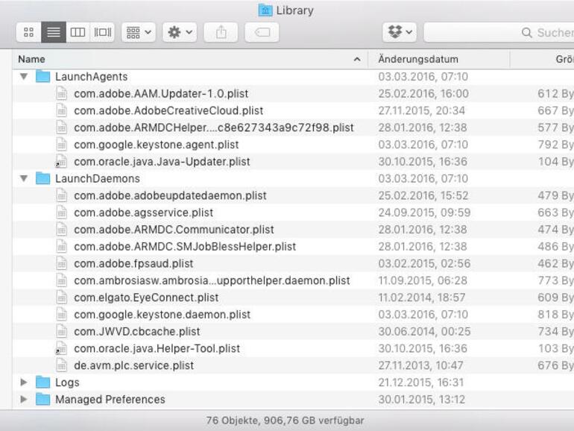Select com.adobe.ARMDC.SMJobBlessHelper.plist file name
The image size is (574, 431).
click(x=185, y=246)
